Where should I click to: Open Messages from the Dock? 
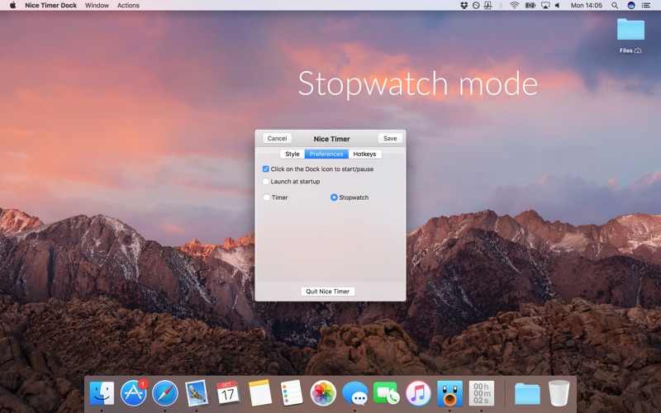coord(354,394)
